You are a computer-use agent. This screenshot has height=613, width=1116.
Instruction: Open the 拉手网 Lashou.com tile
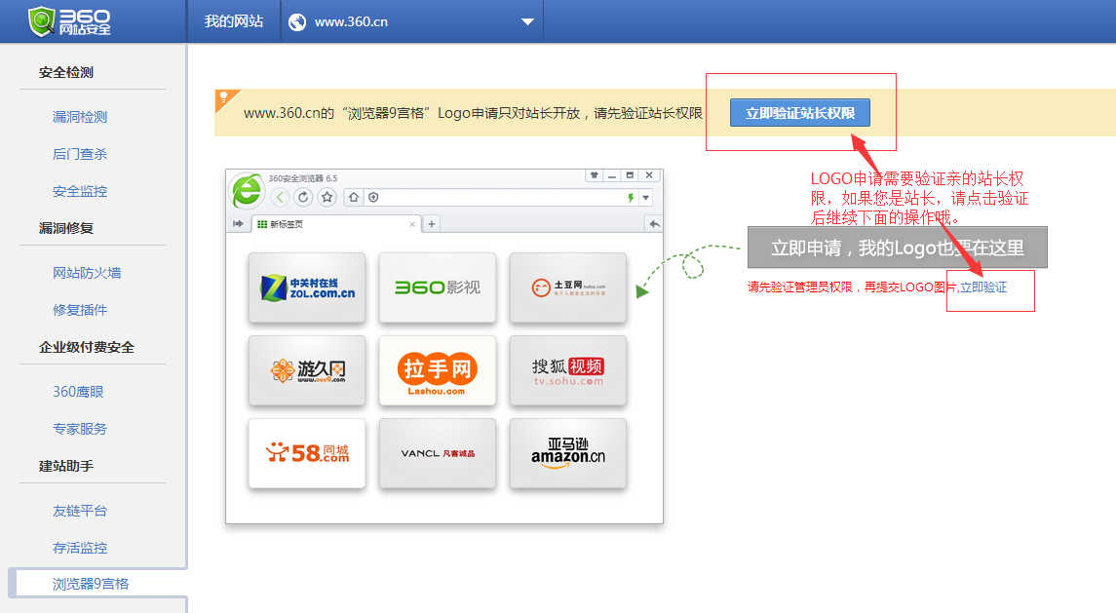(437, 370)
